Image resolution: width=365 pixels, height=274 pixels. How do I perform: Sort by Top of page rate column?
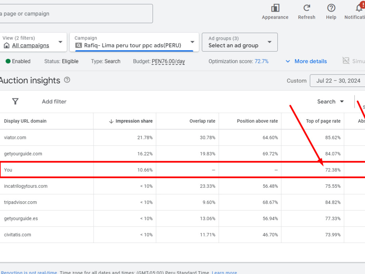[x=323, y=121]
